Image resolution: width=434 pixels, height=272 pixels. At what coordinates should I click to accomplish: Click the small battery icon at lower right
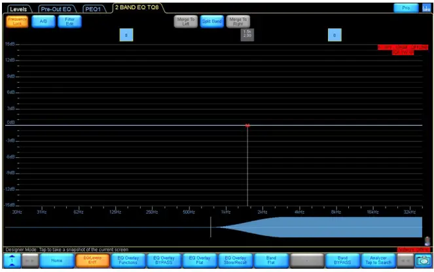(x=427, y=241)
